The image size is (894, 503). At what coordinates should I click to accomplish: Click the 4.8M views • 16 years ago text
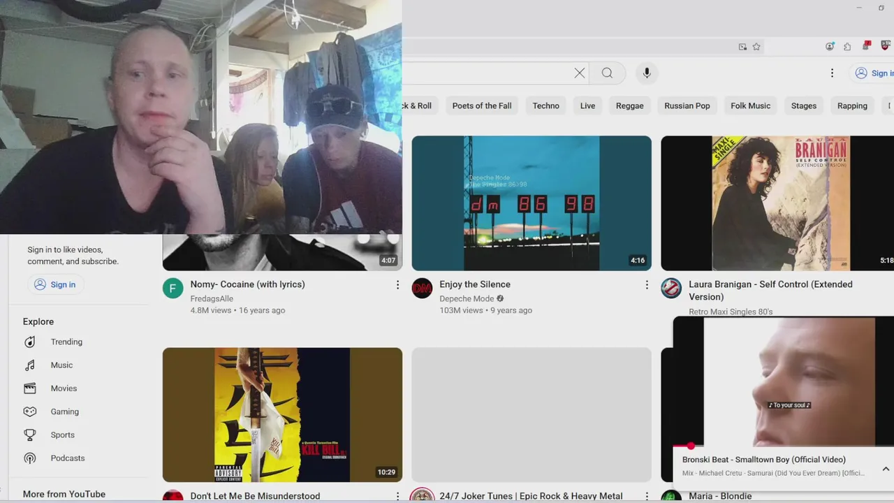click(x=237, y=310)
